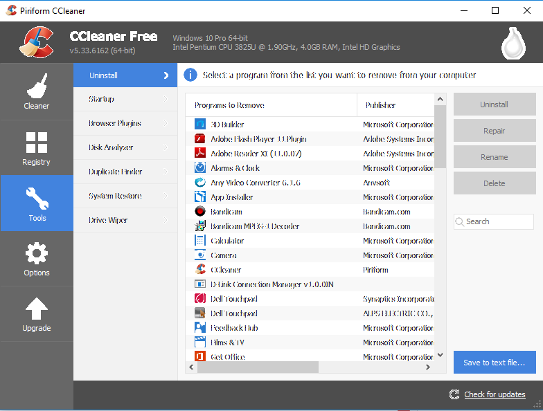Click the Adobe Reader XI icon
The image size is (543, 411).
click(199, 154)
